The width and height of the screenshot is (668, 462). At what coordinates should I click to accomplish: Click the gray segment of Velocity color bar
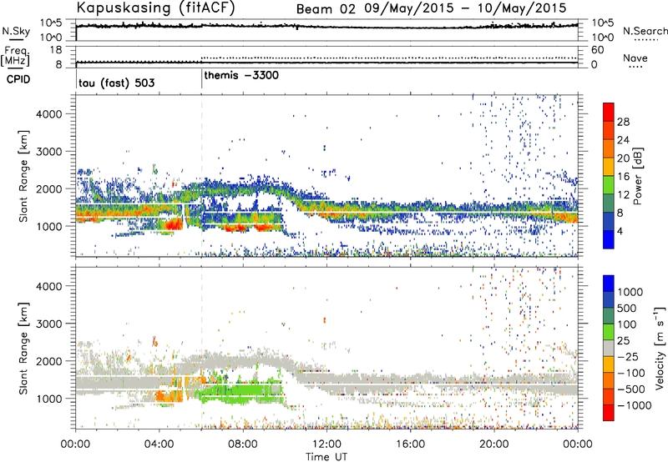609,348
